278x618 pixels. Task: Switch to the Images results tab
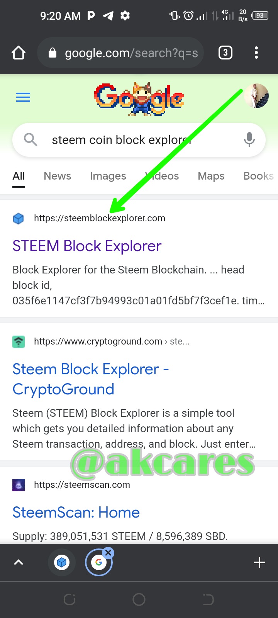[x=108, y=176]
